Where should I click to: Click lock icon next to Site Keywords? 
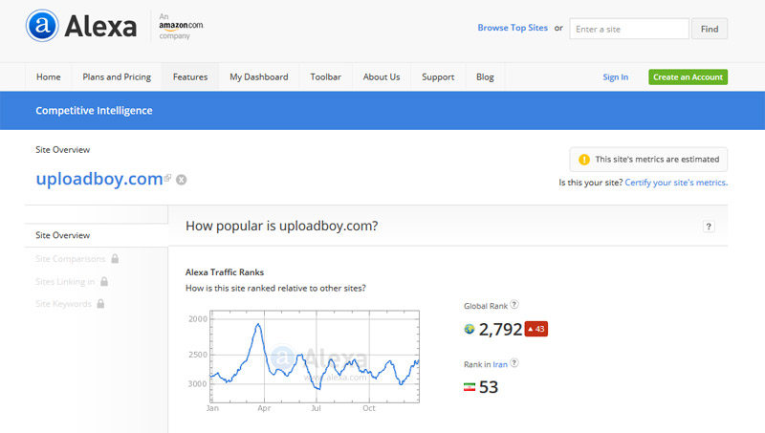point(100,303)
